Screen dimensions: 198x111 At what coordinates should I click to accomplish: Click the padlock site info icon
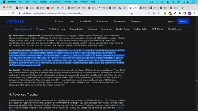click(19, 13)
